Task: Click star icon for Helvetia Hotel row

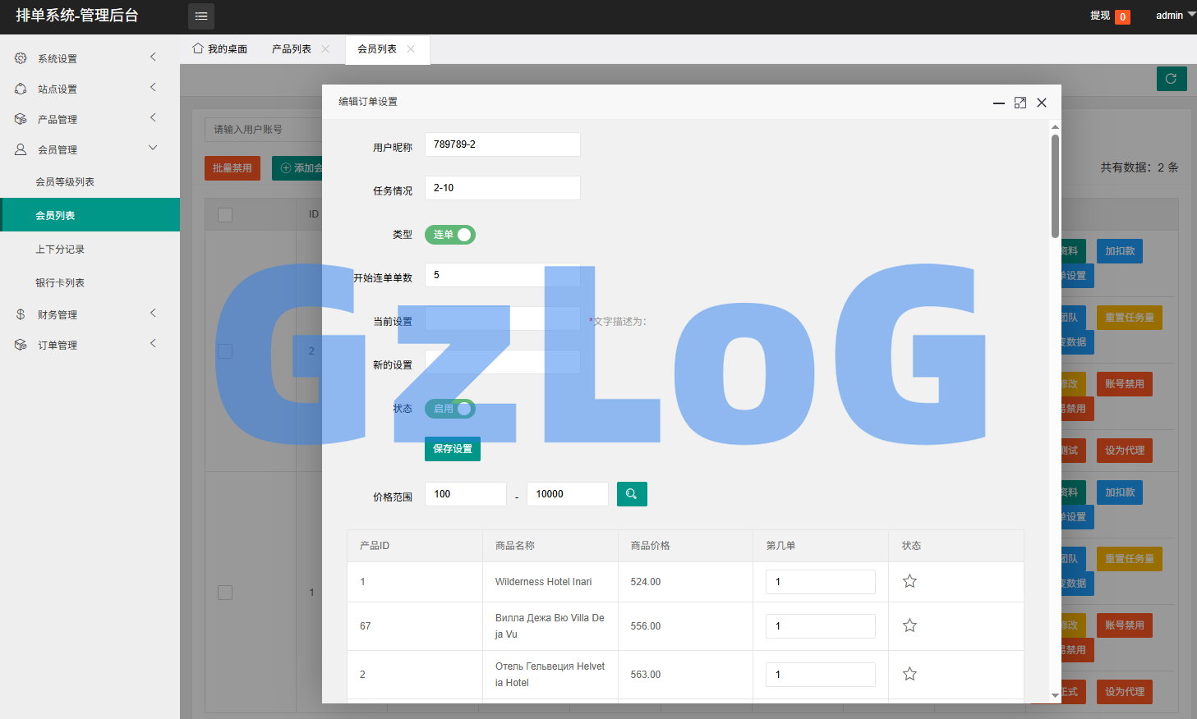Action: click(x=909, y=675)
